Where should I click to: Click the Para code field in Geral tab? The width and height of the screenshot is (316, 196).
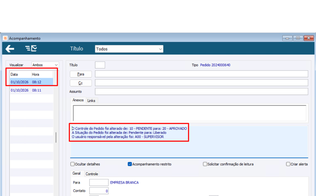pyautogui.click(x=99, y=183)
